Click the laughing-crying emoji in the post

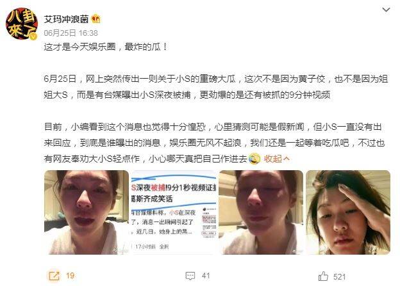[x=254, y=159]
